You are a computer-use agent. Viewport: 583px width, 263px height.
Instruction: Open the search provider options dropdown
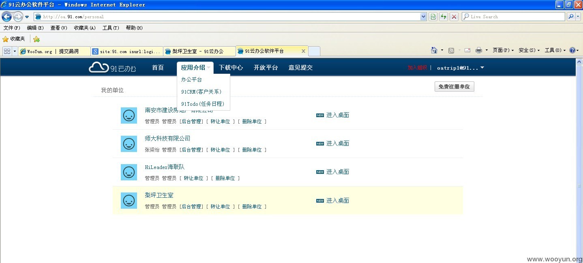(x=578, y=17)
